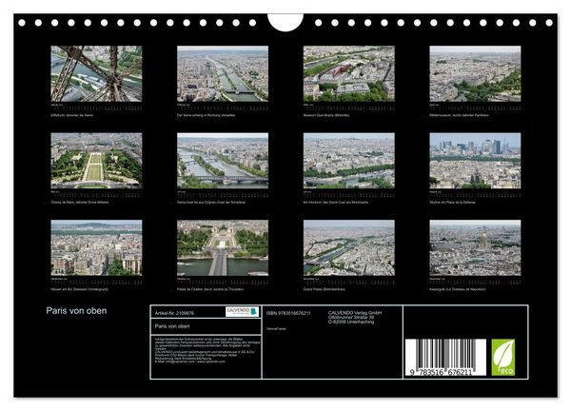The width and height of the screenshot is (571, 411).
Task: Click the CALVENDO logo badge
Action: point(242,312)
